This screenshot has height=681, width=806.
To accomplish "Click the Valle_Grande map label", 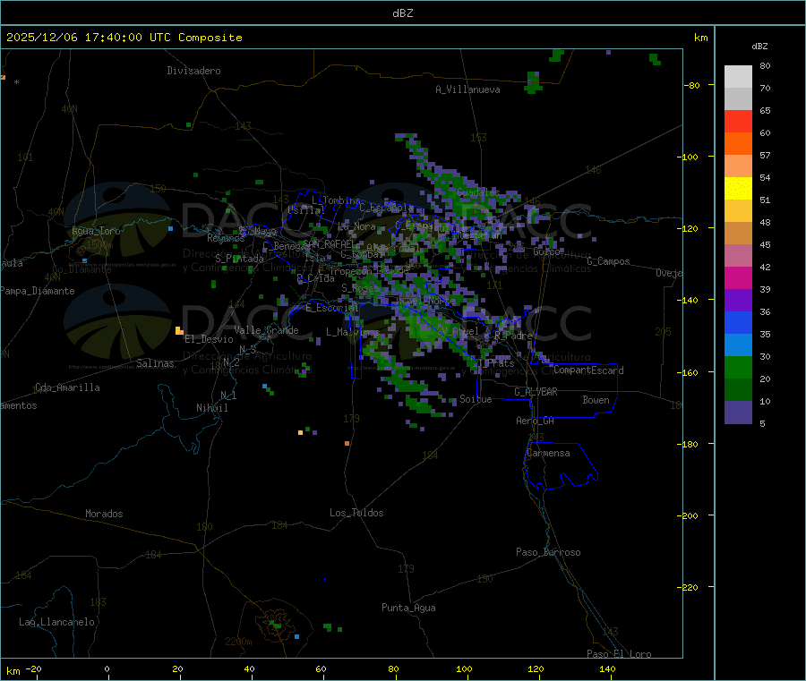I will 266,330.
